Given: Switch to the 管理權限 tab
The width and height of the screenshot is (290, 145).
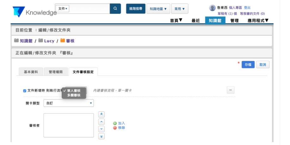Looking at the screenshot, I should click(x=55, y=72).
